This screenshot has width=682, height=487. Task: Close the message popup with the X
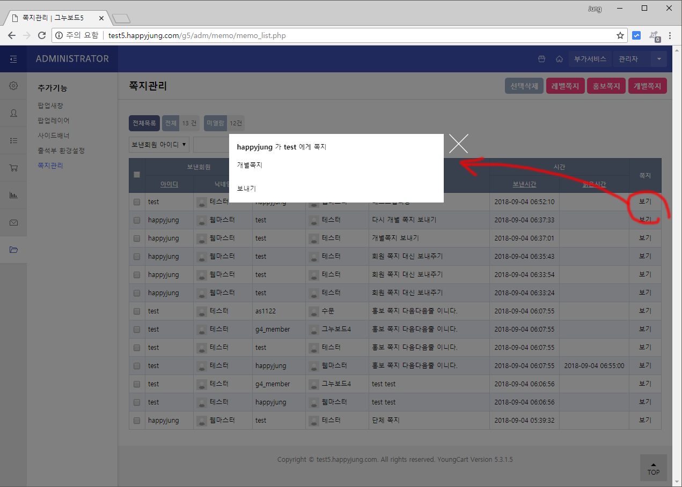458,144
